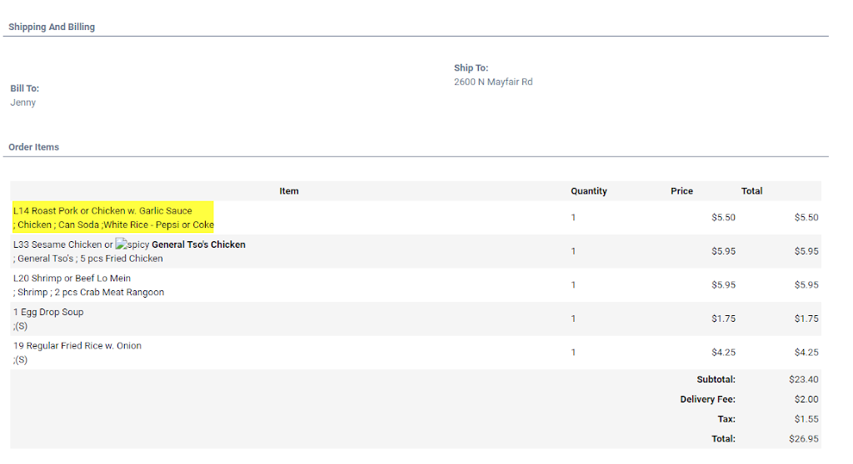Click the 1 Egg Drop Soup item
The image size is (853, 464).
point(48,313)
